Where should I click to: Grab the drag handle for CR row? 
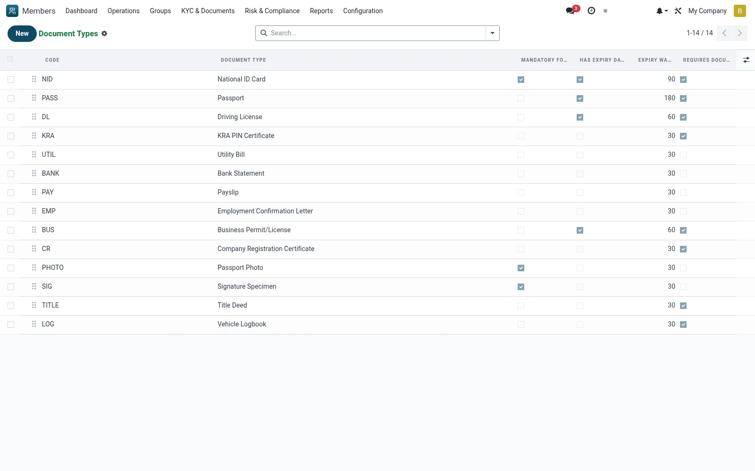tap(34, 249)
